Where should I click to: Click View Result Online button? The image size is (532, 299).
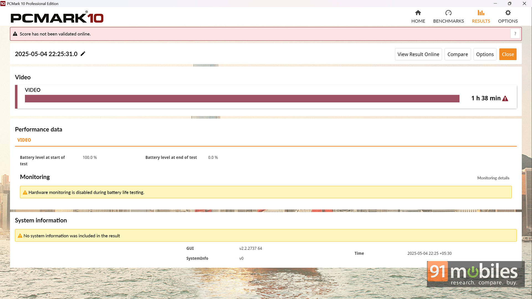[x=418, y=54]
